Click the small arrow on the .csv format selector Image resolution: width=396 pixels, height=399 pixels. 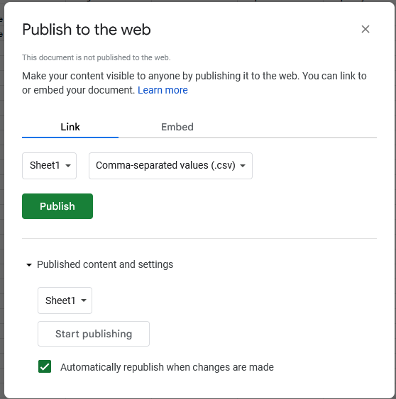click(243, 166)
